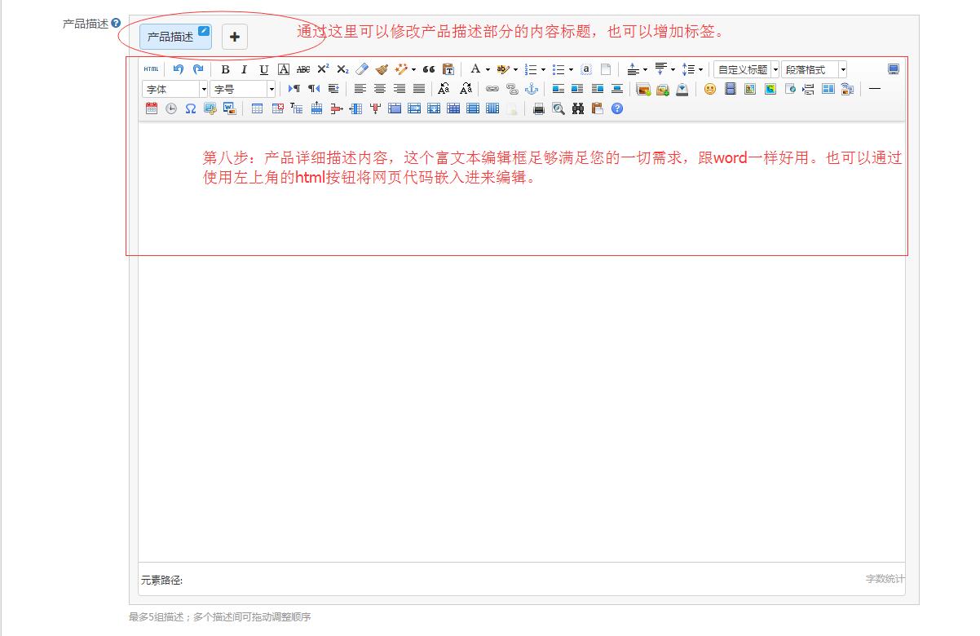980x636 pixels.
Task: Click the insert table icon
Action: pyautogui.click(x=257, y=108)
